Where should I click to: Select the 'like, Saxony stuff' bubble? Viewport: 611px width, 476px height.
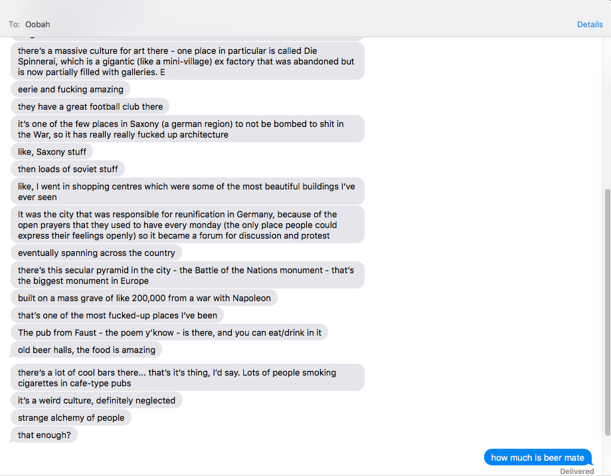(52, 152)
